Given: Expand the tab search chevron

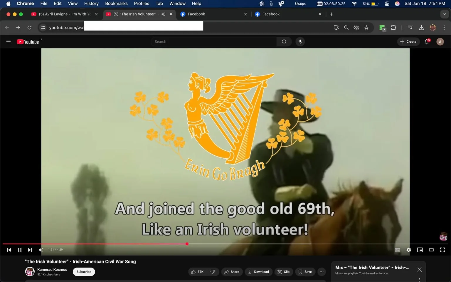Looking at the screenshot, I should (x=445, y=14).
